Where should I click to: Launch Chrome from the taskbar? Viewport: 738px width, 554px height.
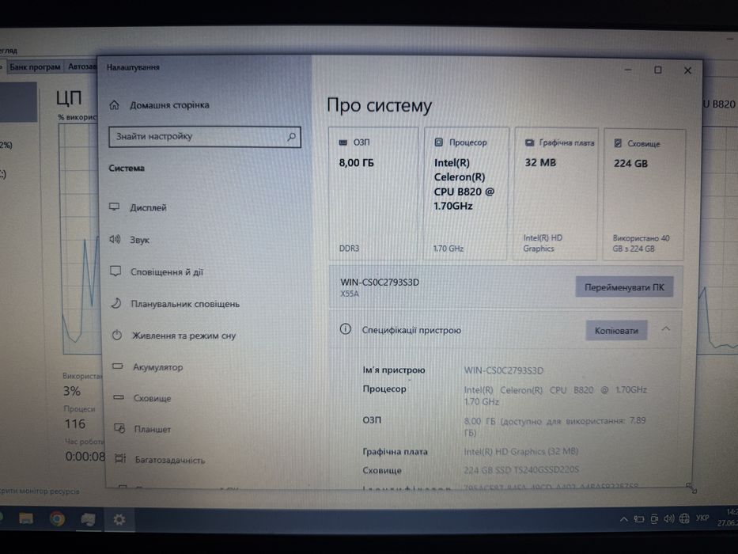58,518
